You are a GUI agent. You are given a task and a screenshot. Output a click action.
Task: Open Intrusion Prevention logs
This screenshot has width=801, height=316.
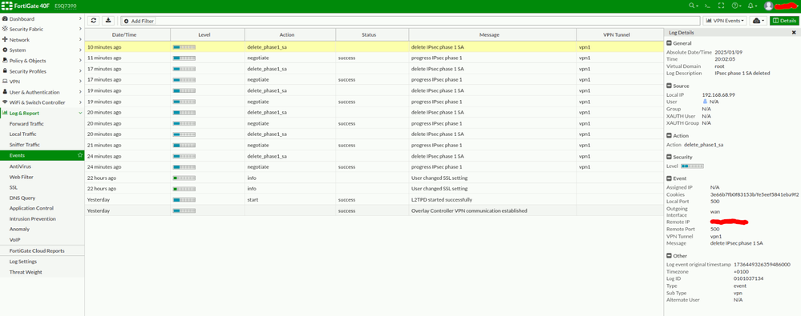[x=33, y=218]
